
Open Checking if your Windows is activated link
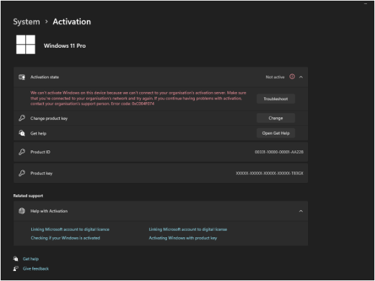coord(66,238)
